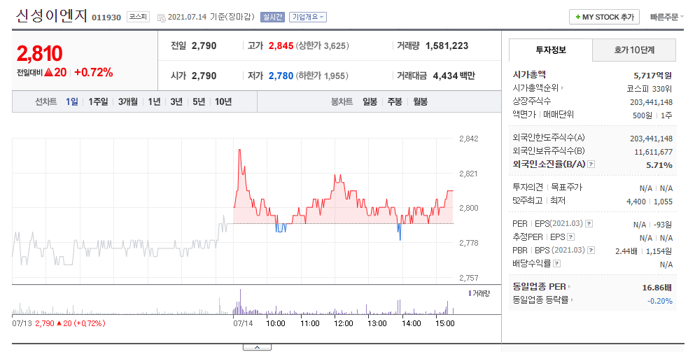Click the current price 2,810
This screenshot has width=688, height=352.
pyautogui.click(x=39, y=53)
